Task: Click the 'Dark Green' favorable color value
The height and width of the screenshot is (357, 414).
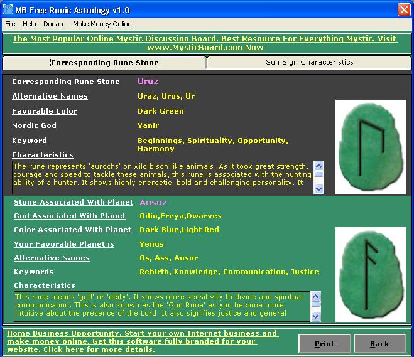Action: [161, 111]
